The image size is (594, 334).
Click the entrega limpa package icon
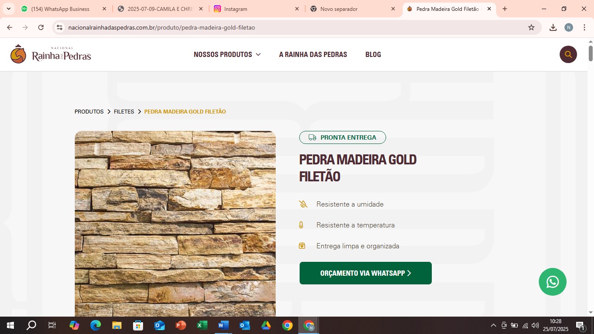click(x=302, y=245)
